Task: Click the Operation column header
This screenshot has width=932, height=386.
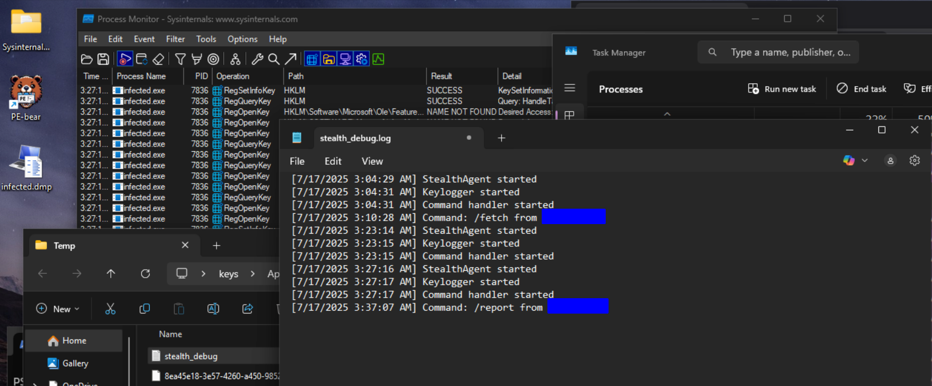Action: [247, 76]
